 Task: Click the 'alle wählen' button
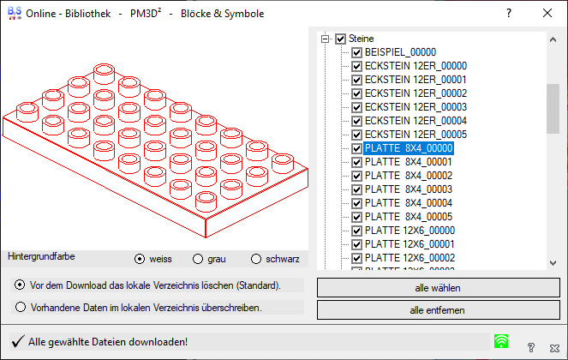point(439,288)
